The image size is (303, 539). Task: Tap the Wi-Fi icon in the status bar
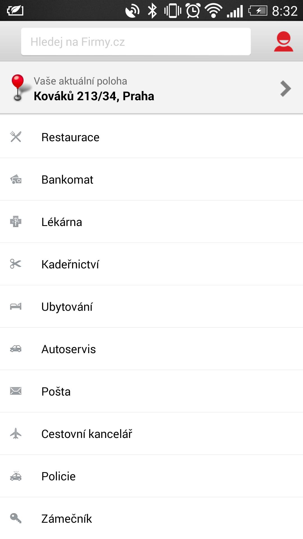[x=214, y=11]
